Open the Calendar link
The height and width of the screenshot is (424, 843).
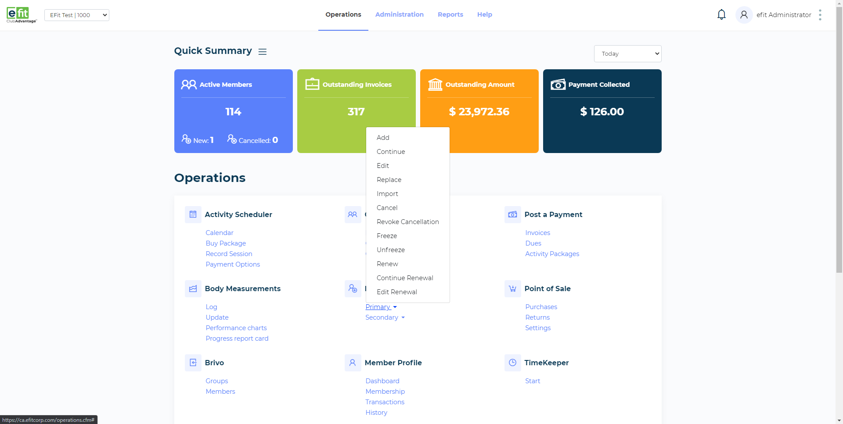[220, 233]
